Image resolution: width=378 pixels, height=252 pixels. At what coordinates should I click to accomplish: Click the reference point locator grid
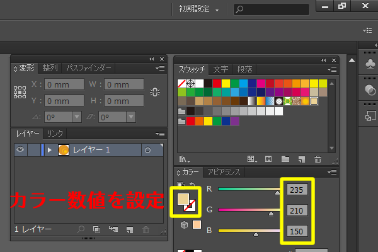[x=20, y=92]
